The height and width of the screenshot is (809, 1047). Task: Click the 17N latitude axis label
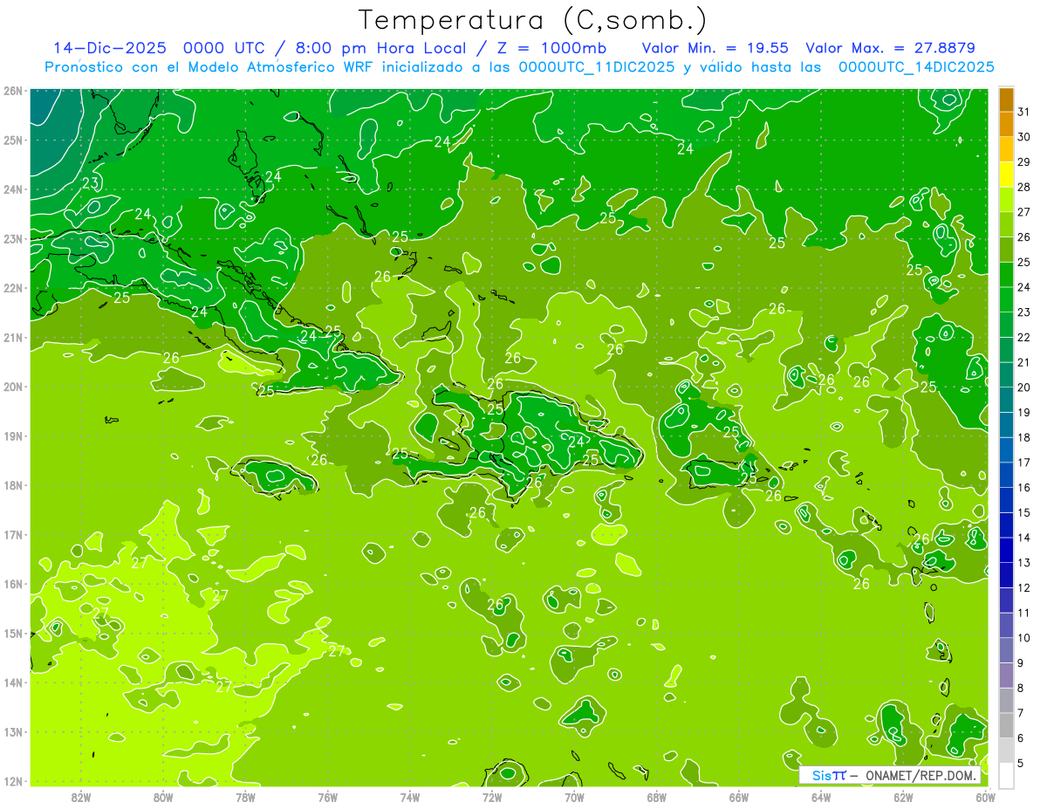click(x=13, y=535)
